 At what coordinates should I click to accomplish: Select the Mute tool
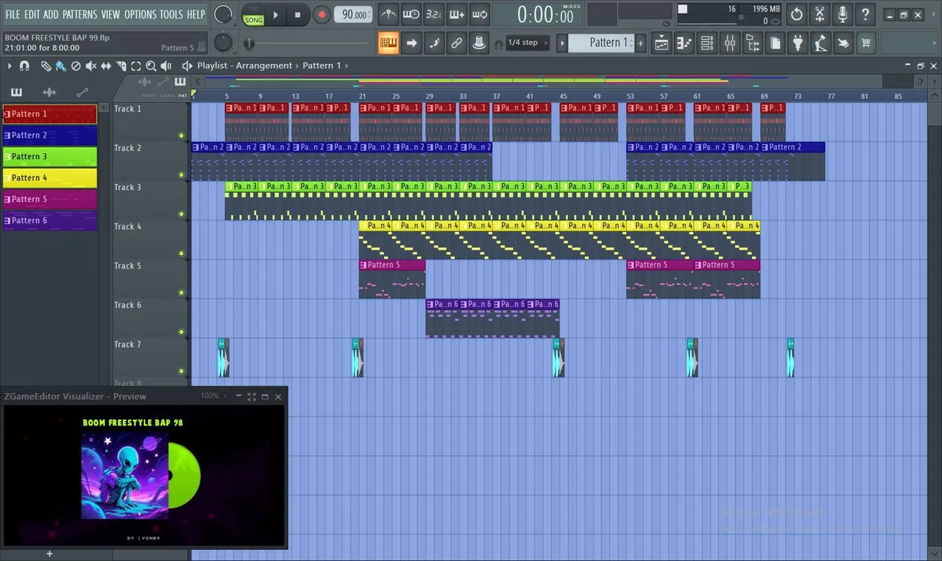coord(91,66)
